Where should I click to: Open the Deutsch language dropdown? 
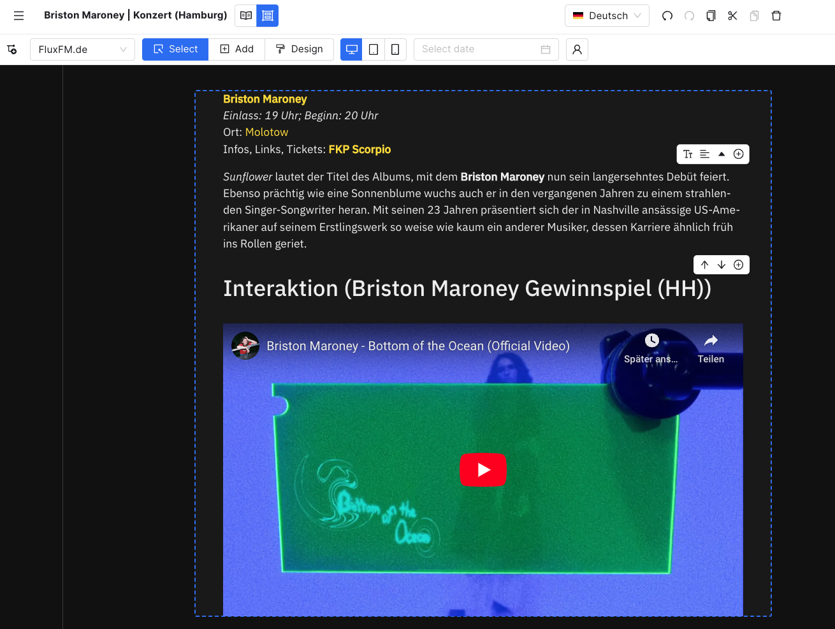[x=607, y=15]
